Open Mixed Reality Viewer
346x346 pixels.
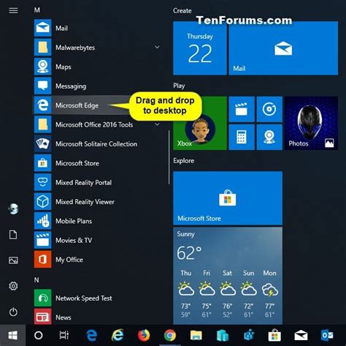(x=97, y=202)
